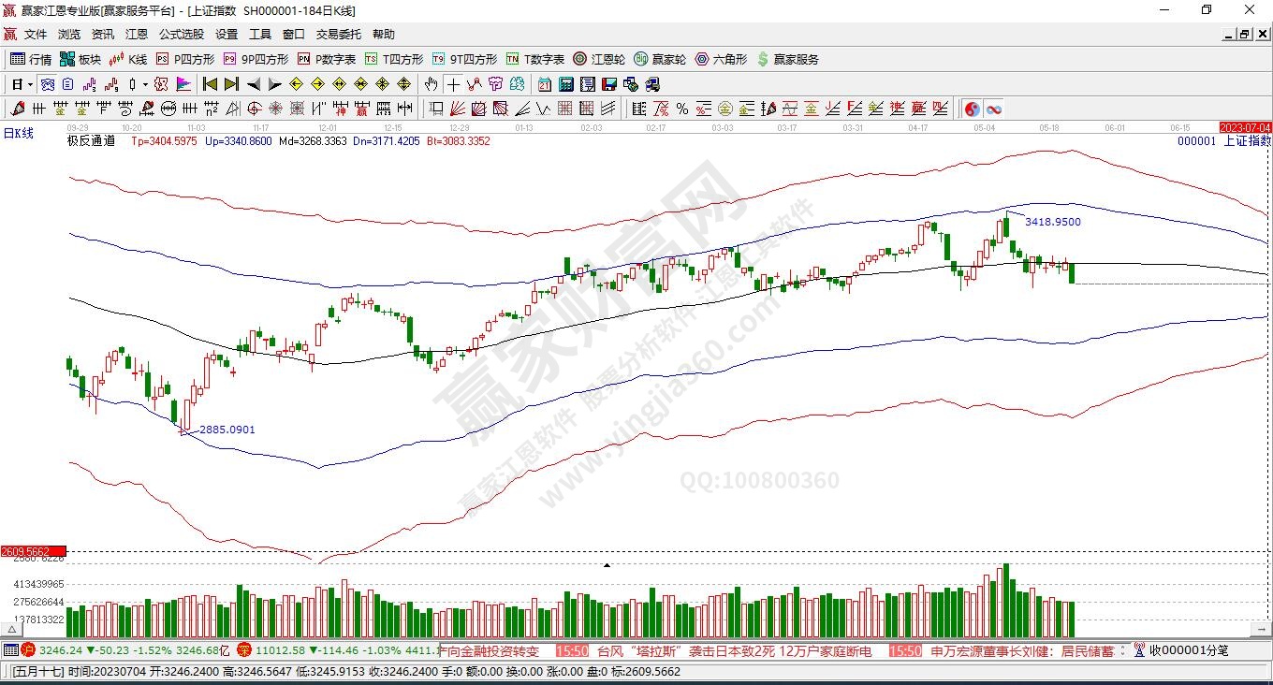Open the 六角形 hexagon tool
This screenshot has width=1273, height=685.
(721, 59)
